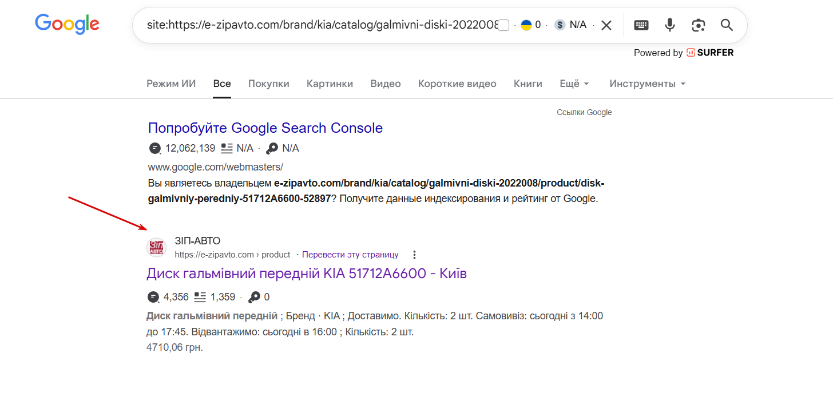The height and width of the screenshot is (408, 833).
Task: Open the Инструменты dropdown
Action: pos(647,84)
